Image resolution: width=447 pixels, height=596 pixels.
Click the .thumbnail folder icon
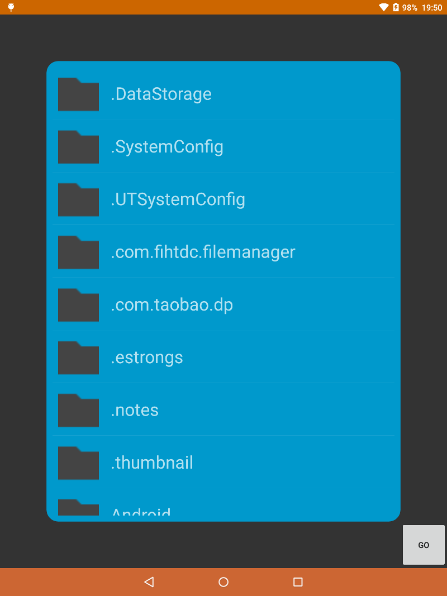coord(78,463)
